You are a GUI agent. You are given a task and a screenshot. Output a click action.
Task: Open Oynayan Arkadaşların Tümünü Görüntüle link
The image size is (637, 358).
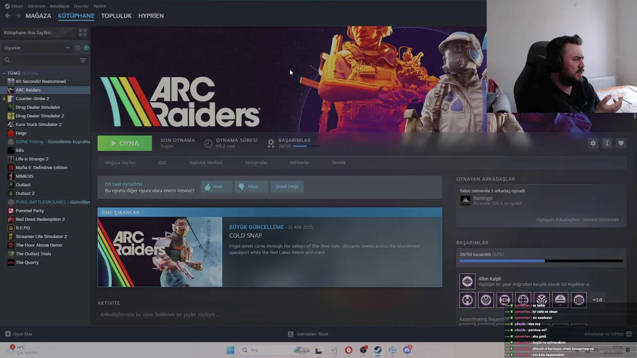[577, 220]
